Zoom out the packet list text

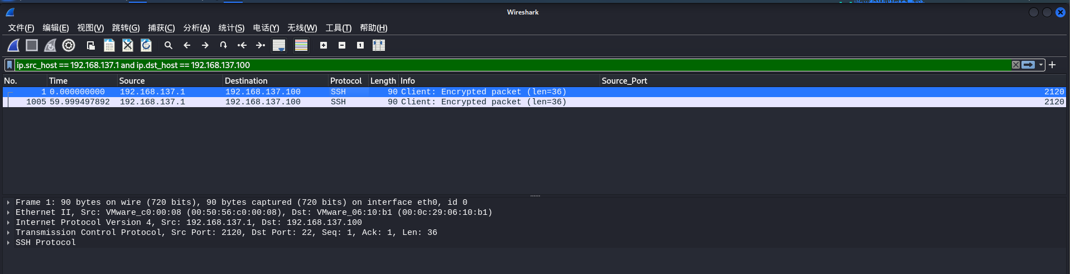(x=342, y=45)
